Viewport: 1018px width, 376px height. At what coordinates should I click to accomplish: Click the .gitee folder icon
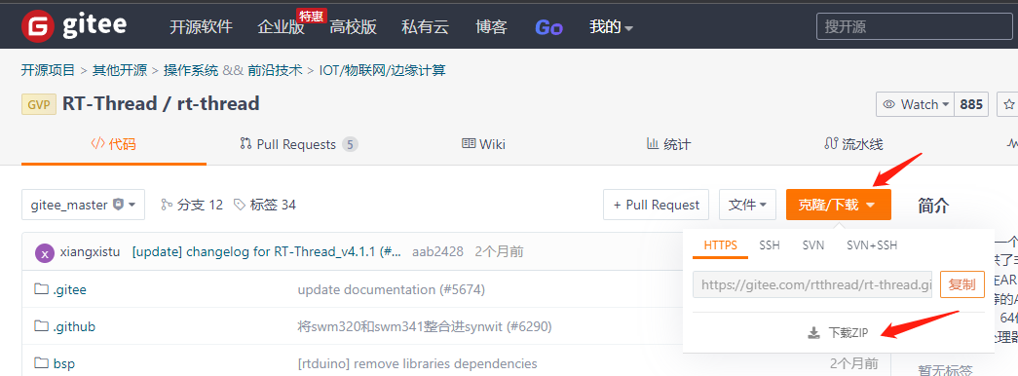coord(42,289)
